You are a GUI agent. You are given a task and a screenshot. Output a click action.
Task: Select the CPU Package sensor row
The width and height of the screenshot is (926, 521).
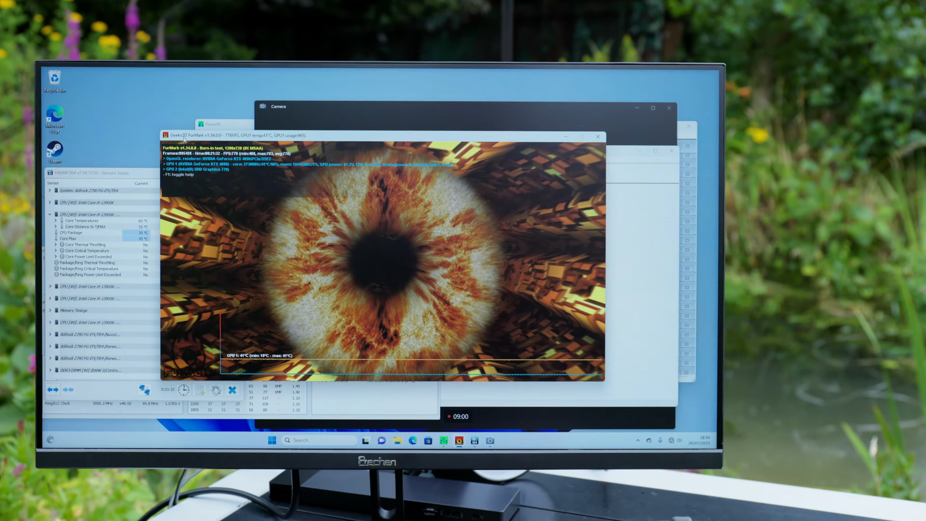click(102, 233)
